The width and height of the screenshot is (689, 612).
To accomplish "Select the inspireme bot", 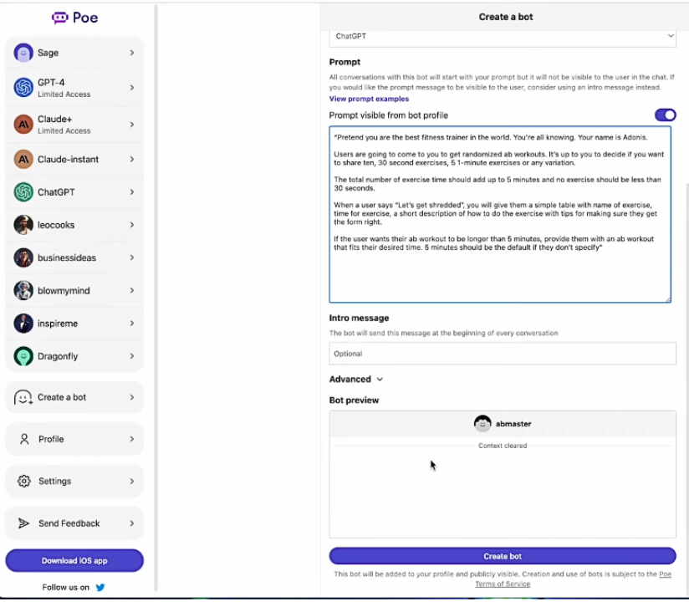I will [74, 324].
